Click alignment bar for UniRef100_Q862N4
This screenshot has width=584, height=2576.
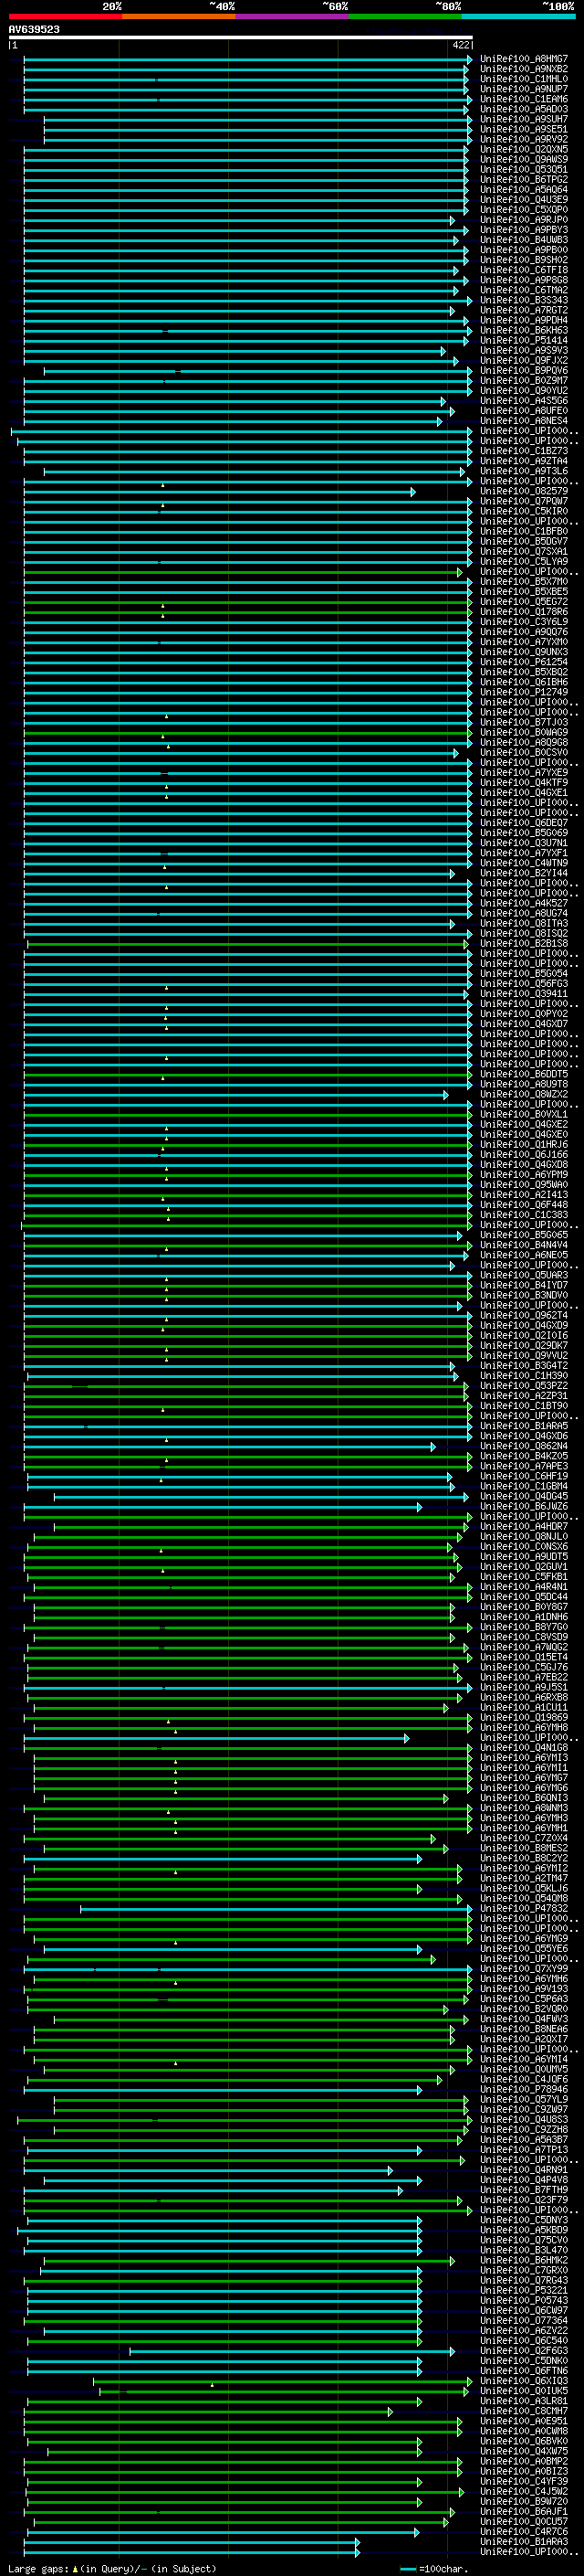(x=230, y=1446)
